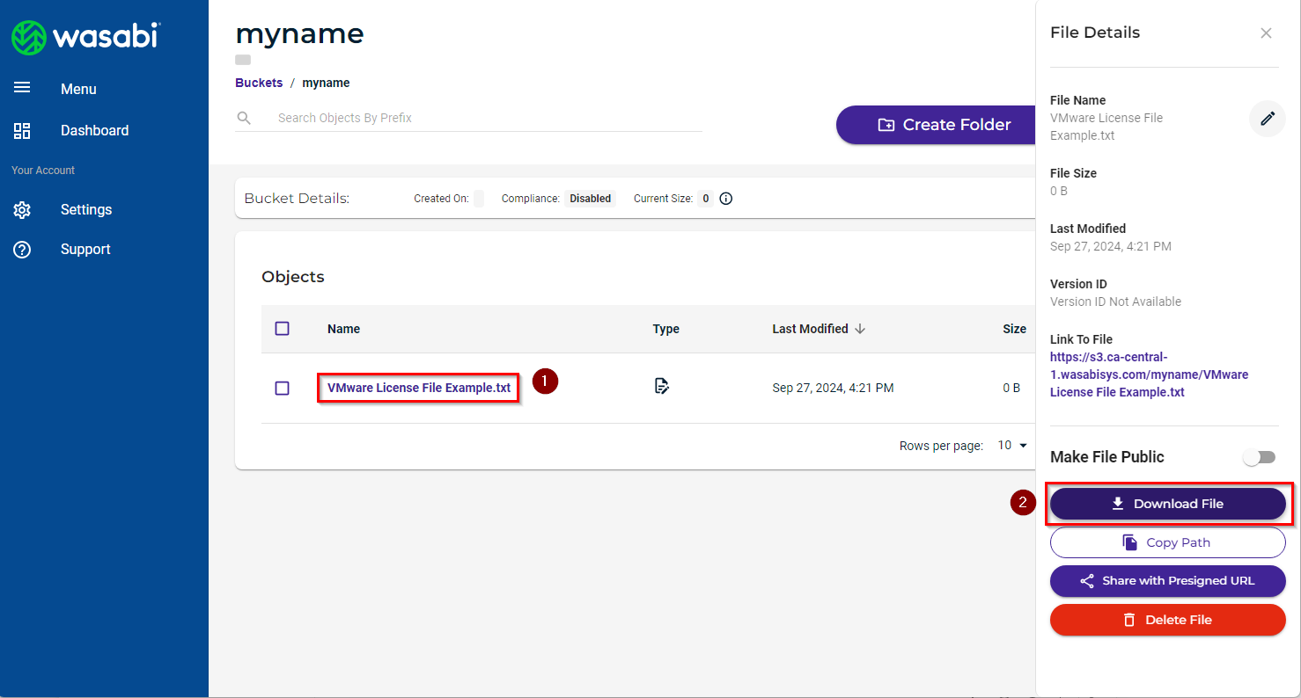The height and width of the screenshot is (698, 1301).
Task: Click the row date Sep 27, 2024, 4:21 PM
Action: (833, 388)
